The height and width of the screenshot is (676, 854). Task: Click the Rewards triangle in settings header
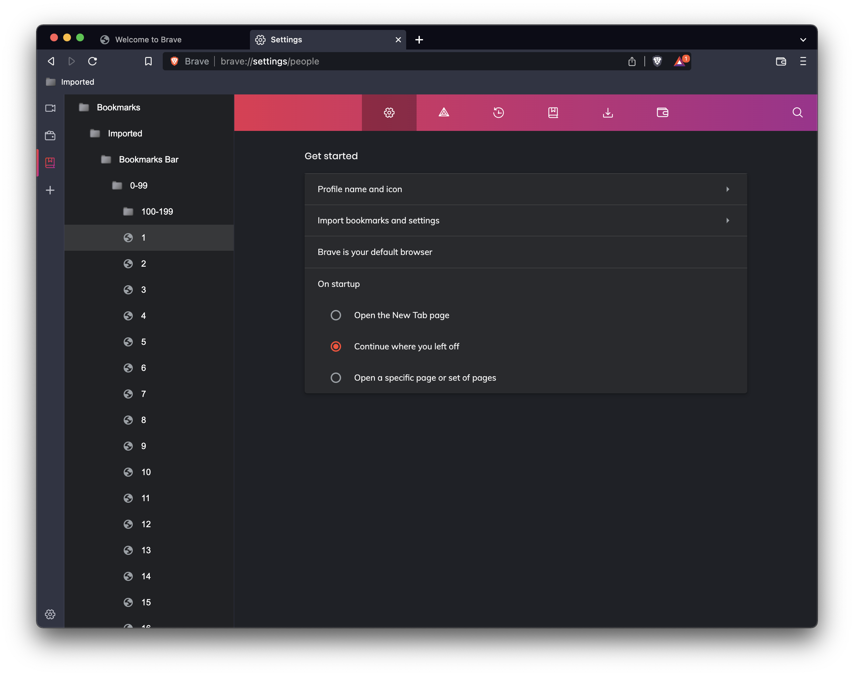coord(444,113)
